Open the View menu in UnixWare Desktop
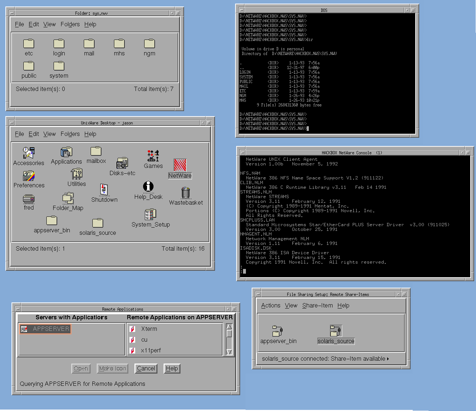The width and height of the screenshot is (476, 411). click(x=50, y=134)
